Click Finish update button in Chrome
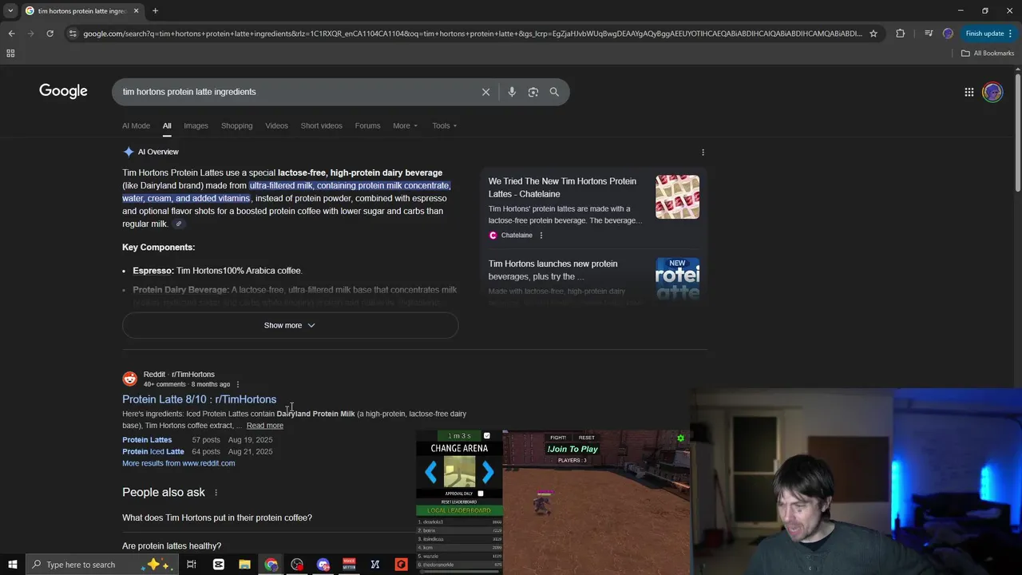 pos(988,34)
